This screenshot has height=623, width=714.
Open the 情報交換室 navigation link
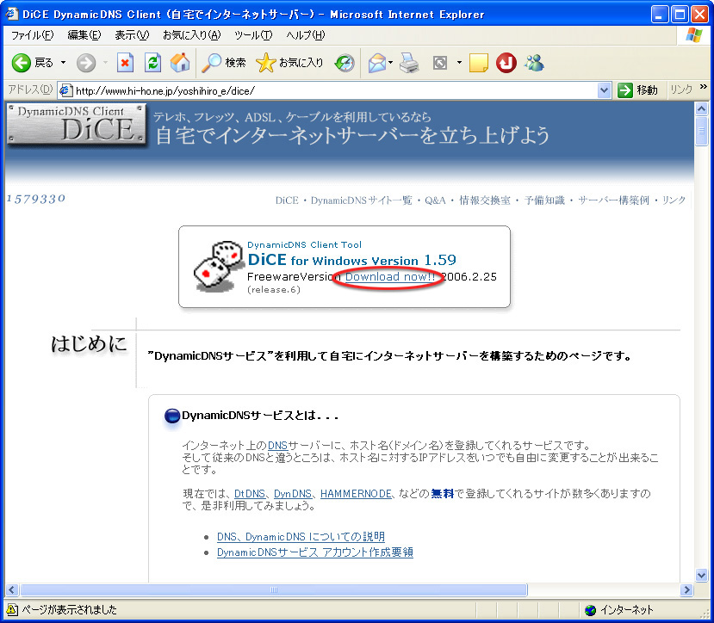click(485, 200)
